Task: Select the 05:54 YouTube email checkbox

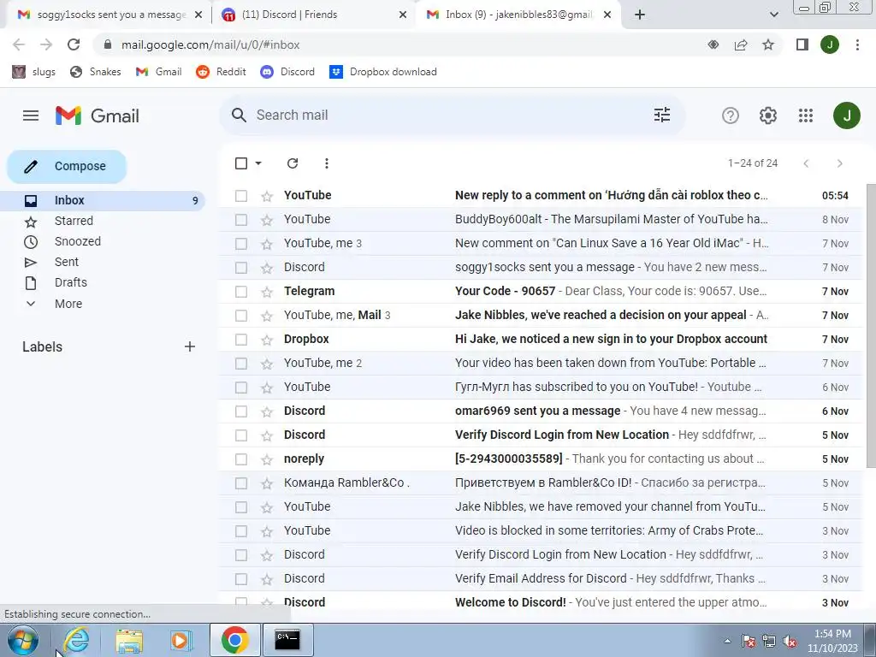Action: [x=240, y=196]
